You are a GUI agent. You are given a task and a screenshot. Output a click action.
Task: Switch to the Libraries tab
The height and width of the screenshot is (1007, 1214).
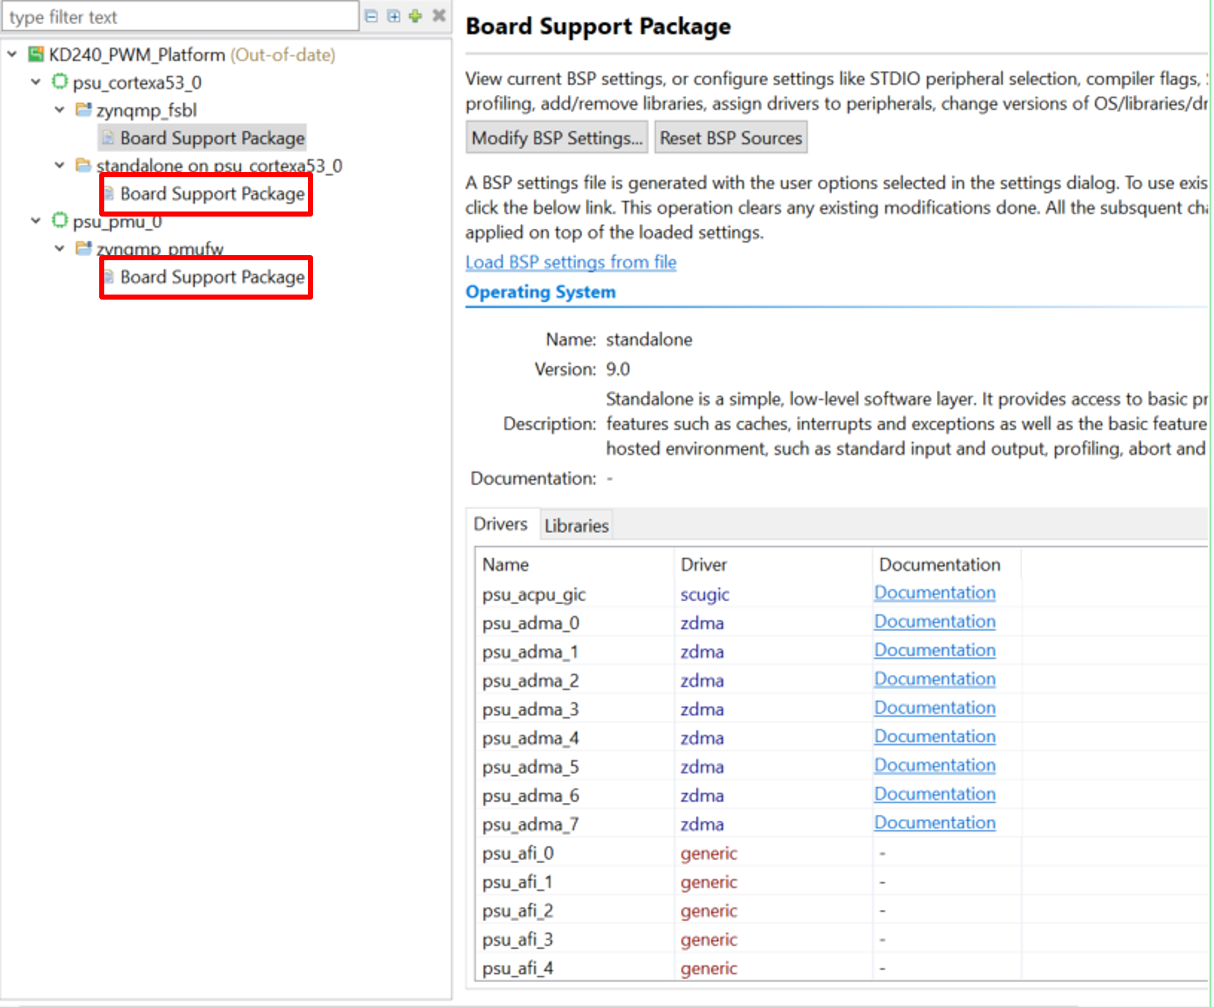tap(576, 526)
